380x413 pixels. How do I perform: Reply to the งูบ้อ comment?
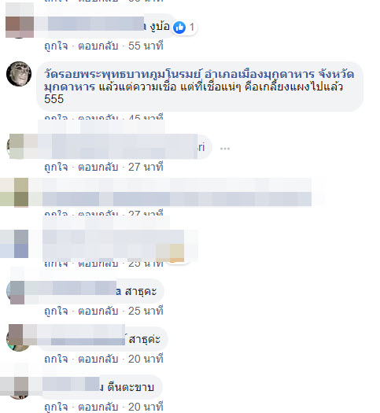(x=98, y=46)
